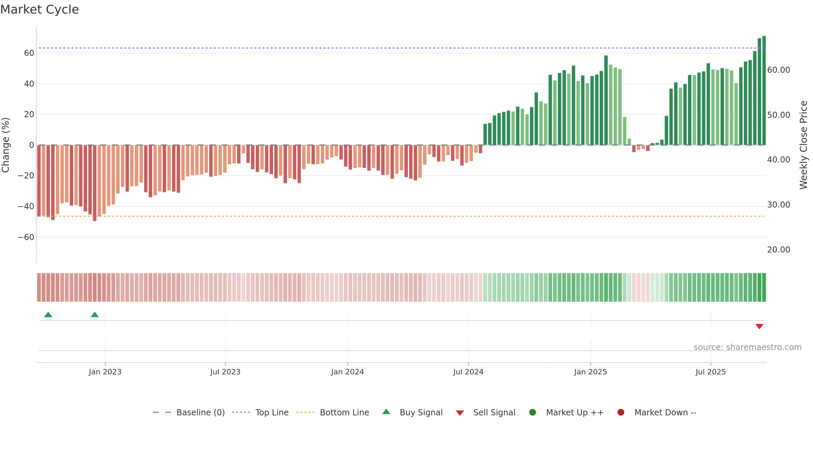The height and width of the screenshot is (457, 813).
Task: Click the red sell signal triangle after Jul 2025
Action: point(759,326)
